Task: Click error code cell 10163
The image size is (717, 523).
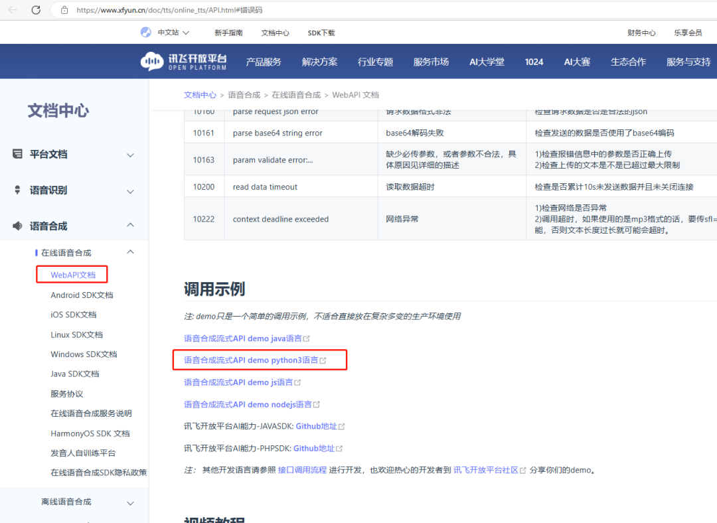Action: click(x=204, y=160)
